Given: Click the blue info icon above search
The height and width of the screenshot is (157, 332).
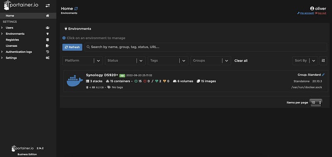Looking at the screenshot, I should [64, 38].
